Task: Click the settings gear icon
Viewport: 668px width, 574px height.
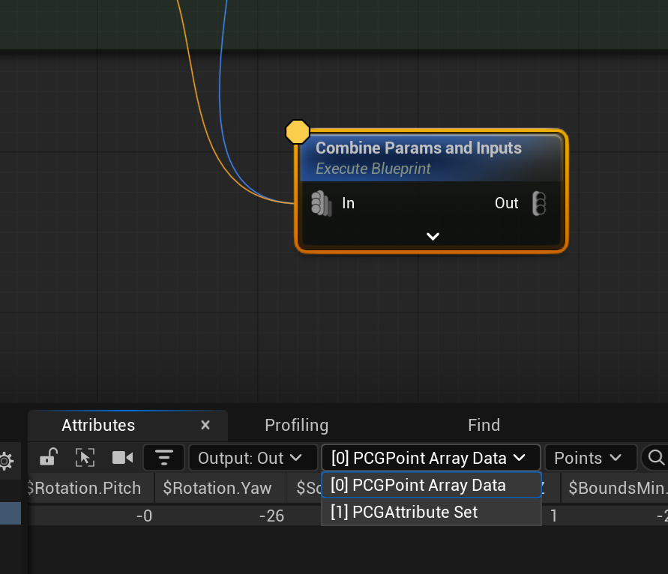Action: coord(6,460)
